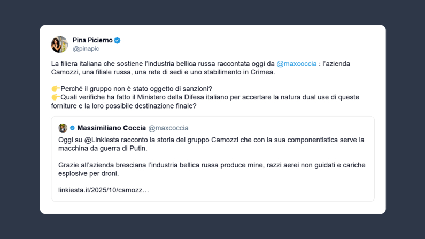Click the first pointing hand emoji
This screenshot has width=425, height=239.
tap(55, 88)
